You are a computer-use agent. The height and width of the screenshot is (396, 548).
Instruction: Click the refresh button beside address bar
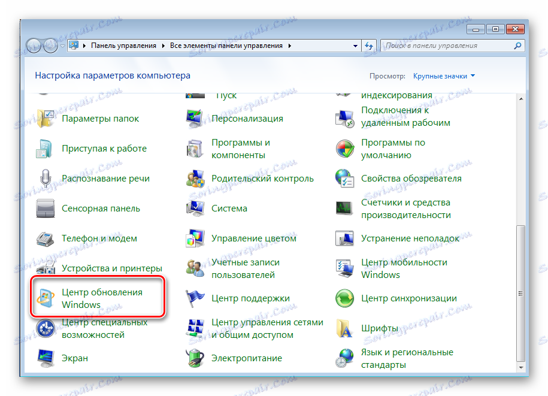(x=369, y=46)
